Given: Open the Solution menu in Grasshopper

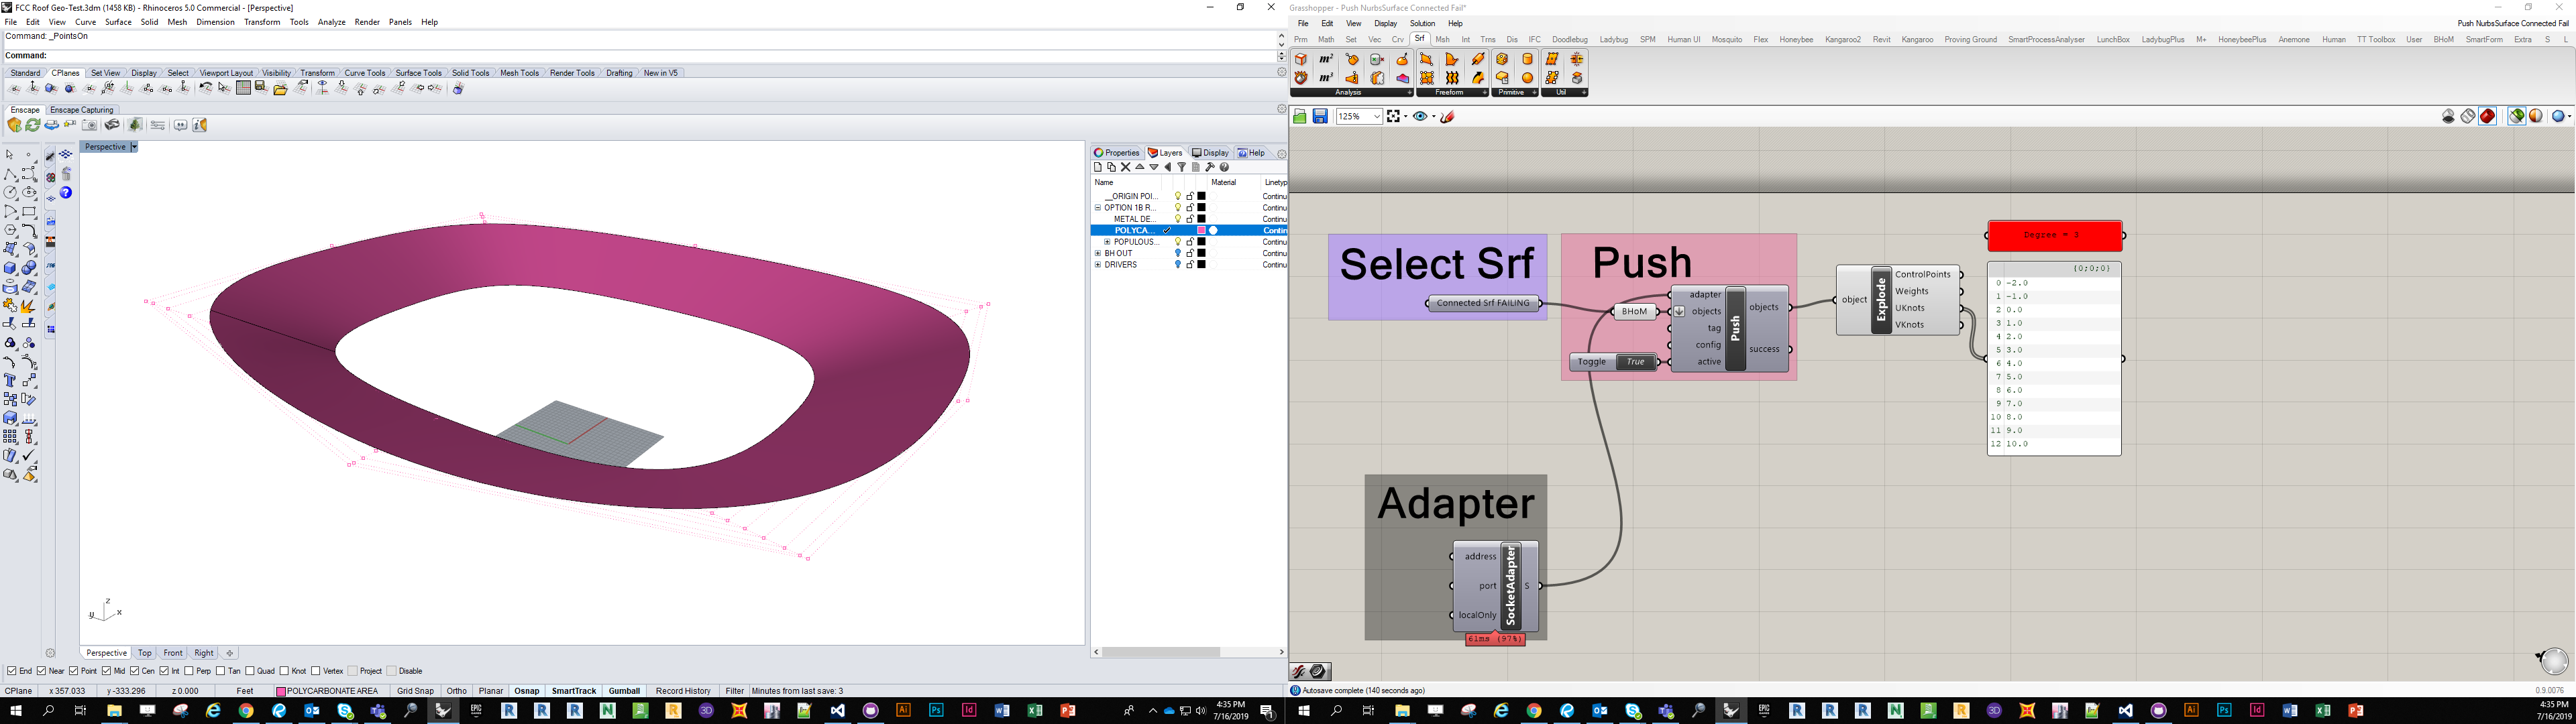Looking at the screenshot, I should (1422, 24).
